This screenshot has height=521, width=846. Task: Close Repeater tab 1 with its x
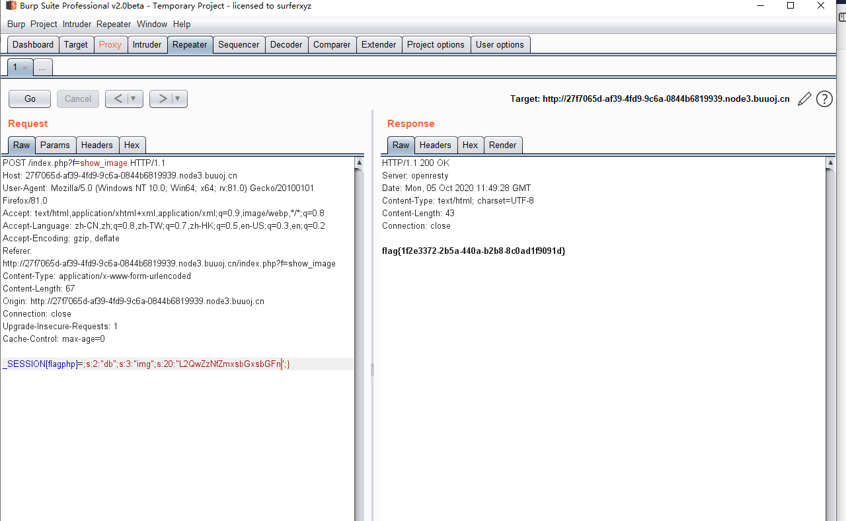click(24, 67)
